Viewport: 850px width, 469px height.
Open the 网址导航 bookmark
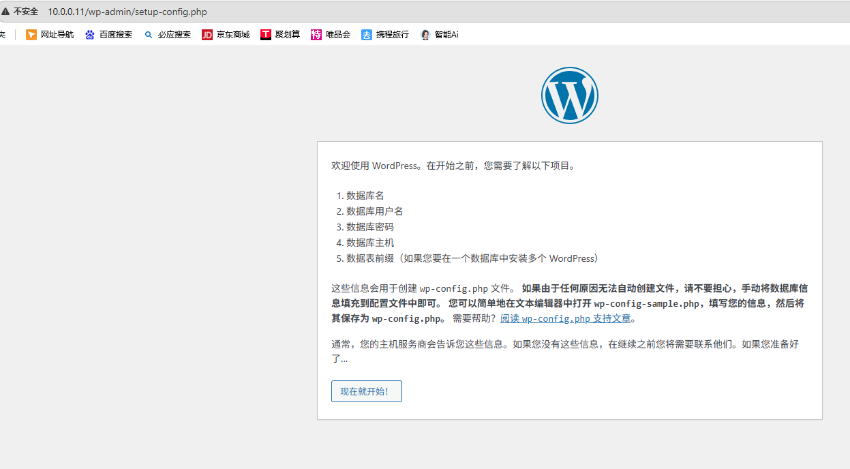pos(50,35)
